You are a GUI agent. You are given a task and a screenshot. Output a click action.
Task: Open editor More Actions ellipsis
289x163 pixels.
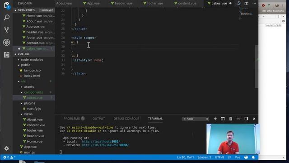pos(254,3)
